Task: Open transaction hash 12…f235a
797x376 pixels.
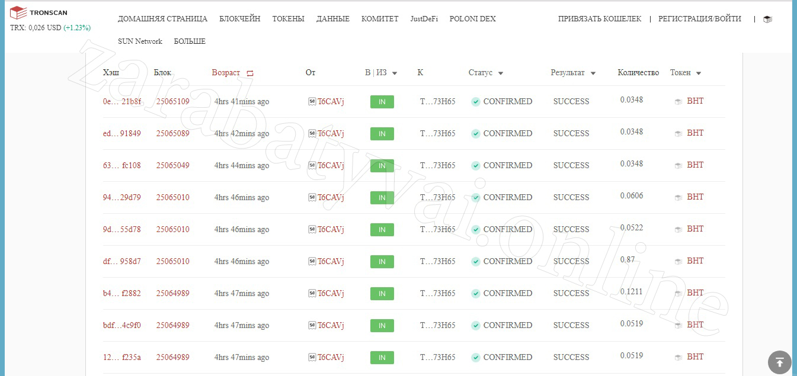Action: click(122, 357)
